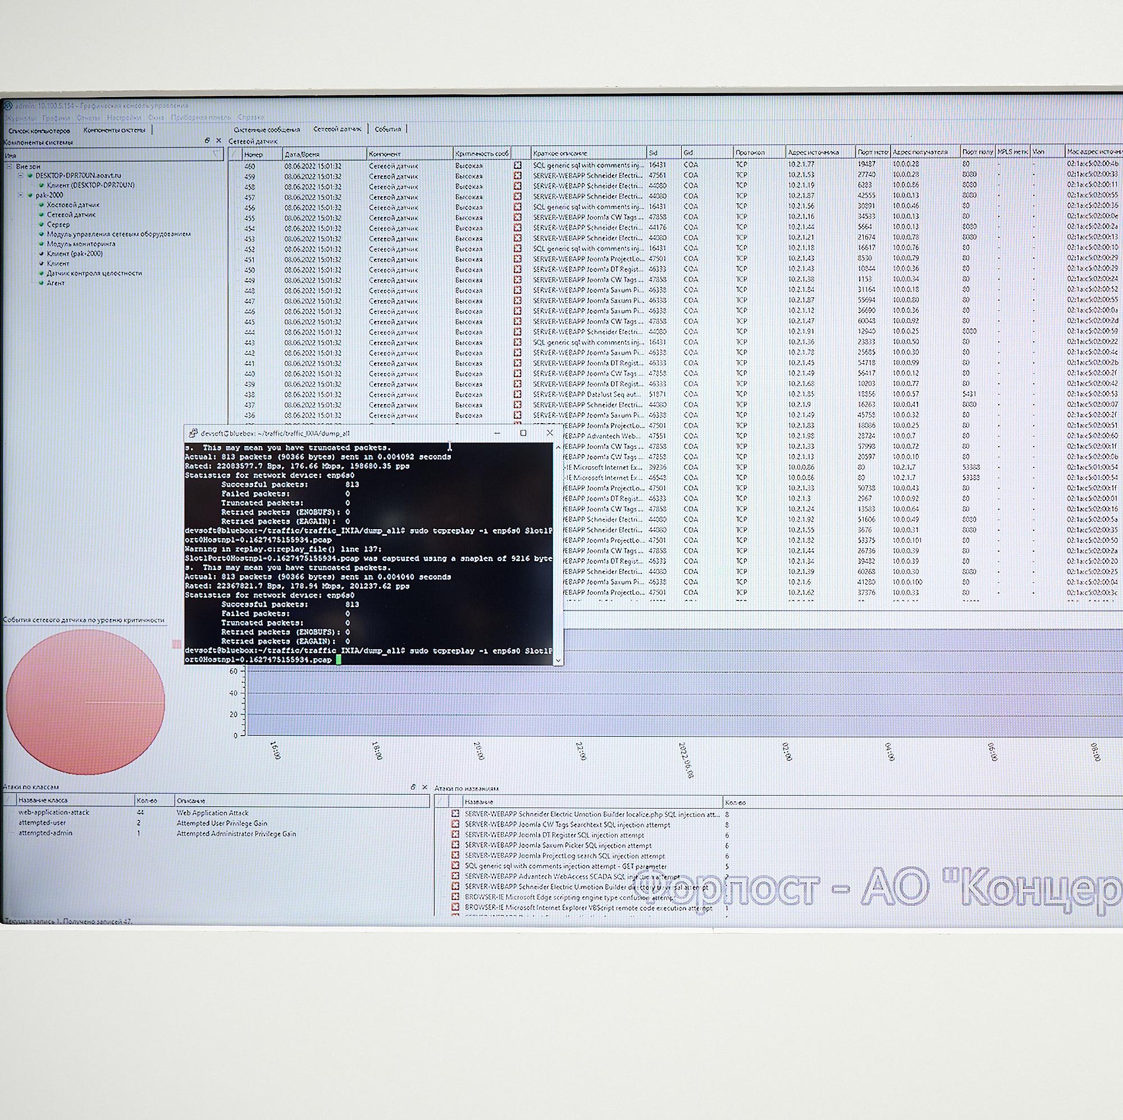Collapse the DESKTOP-DPR70UN.aoavt.ru node

(x=20, y=175)
